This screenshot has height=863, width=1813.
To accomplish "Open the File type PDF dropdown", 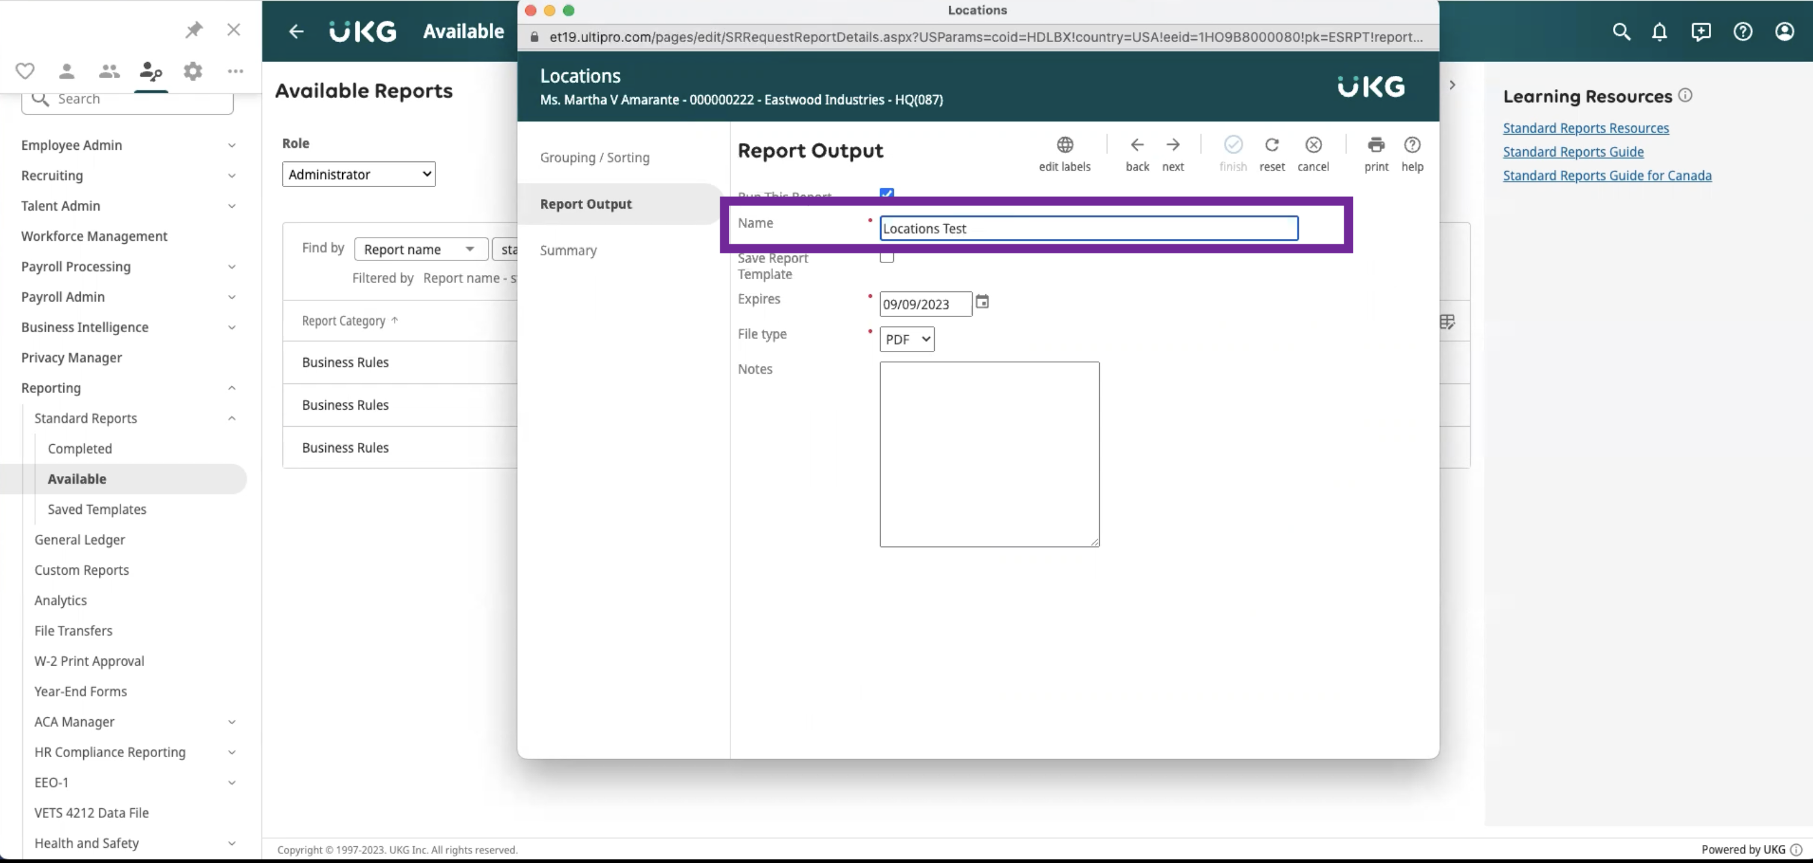I will pos(906,339).
